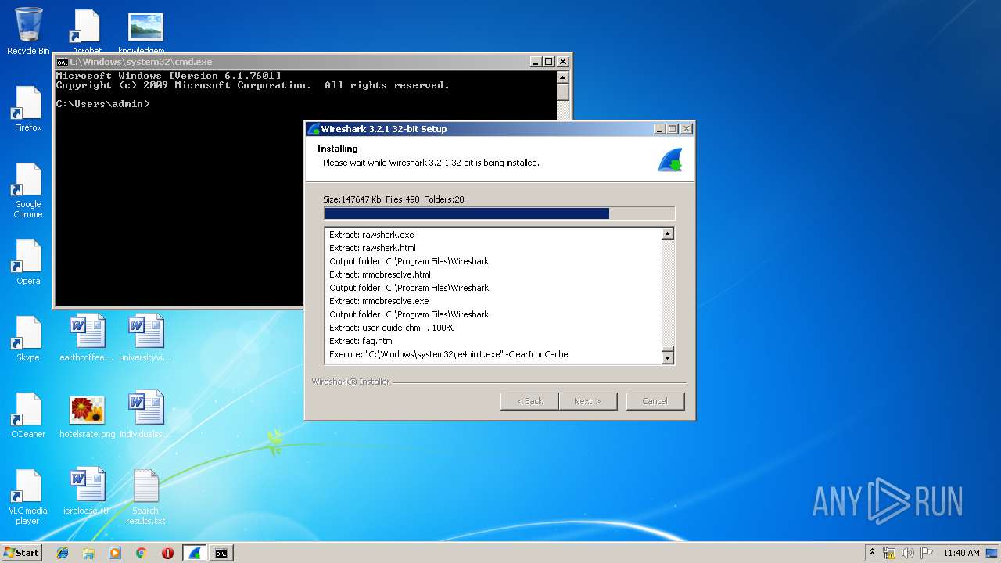The image size is (1001, 563).
Task: Select cmd.exe taskbar button
Action: (221, 553)
